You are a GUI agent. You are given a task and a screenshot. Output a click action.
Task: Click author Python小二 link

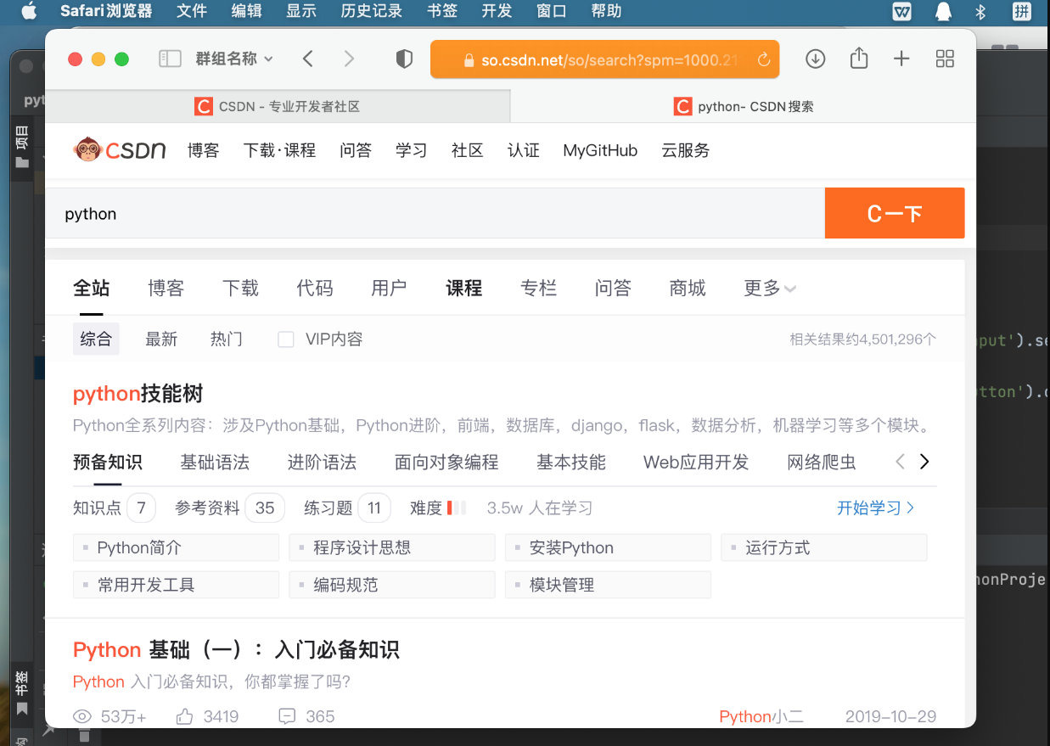761,716
